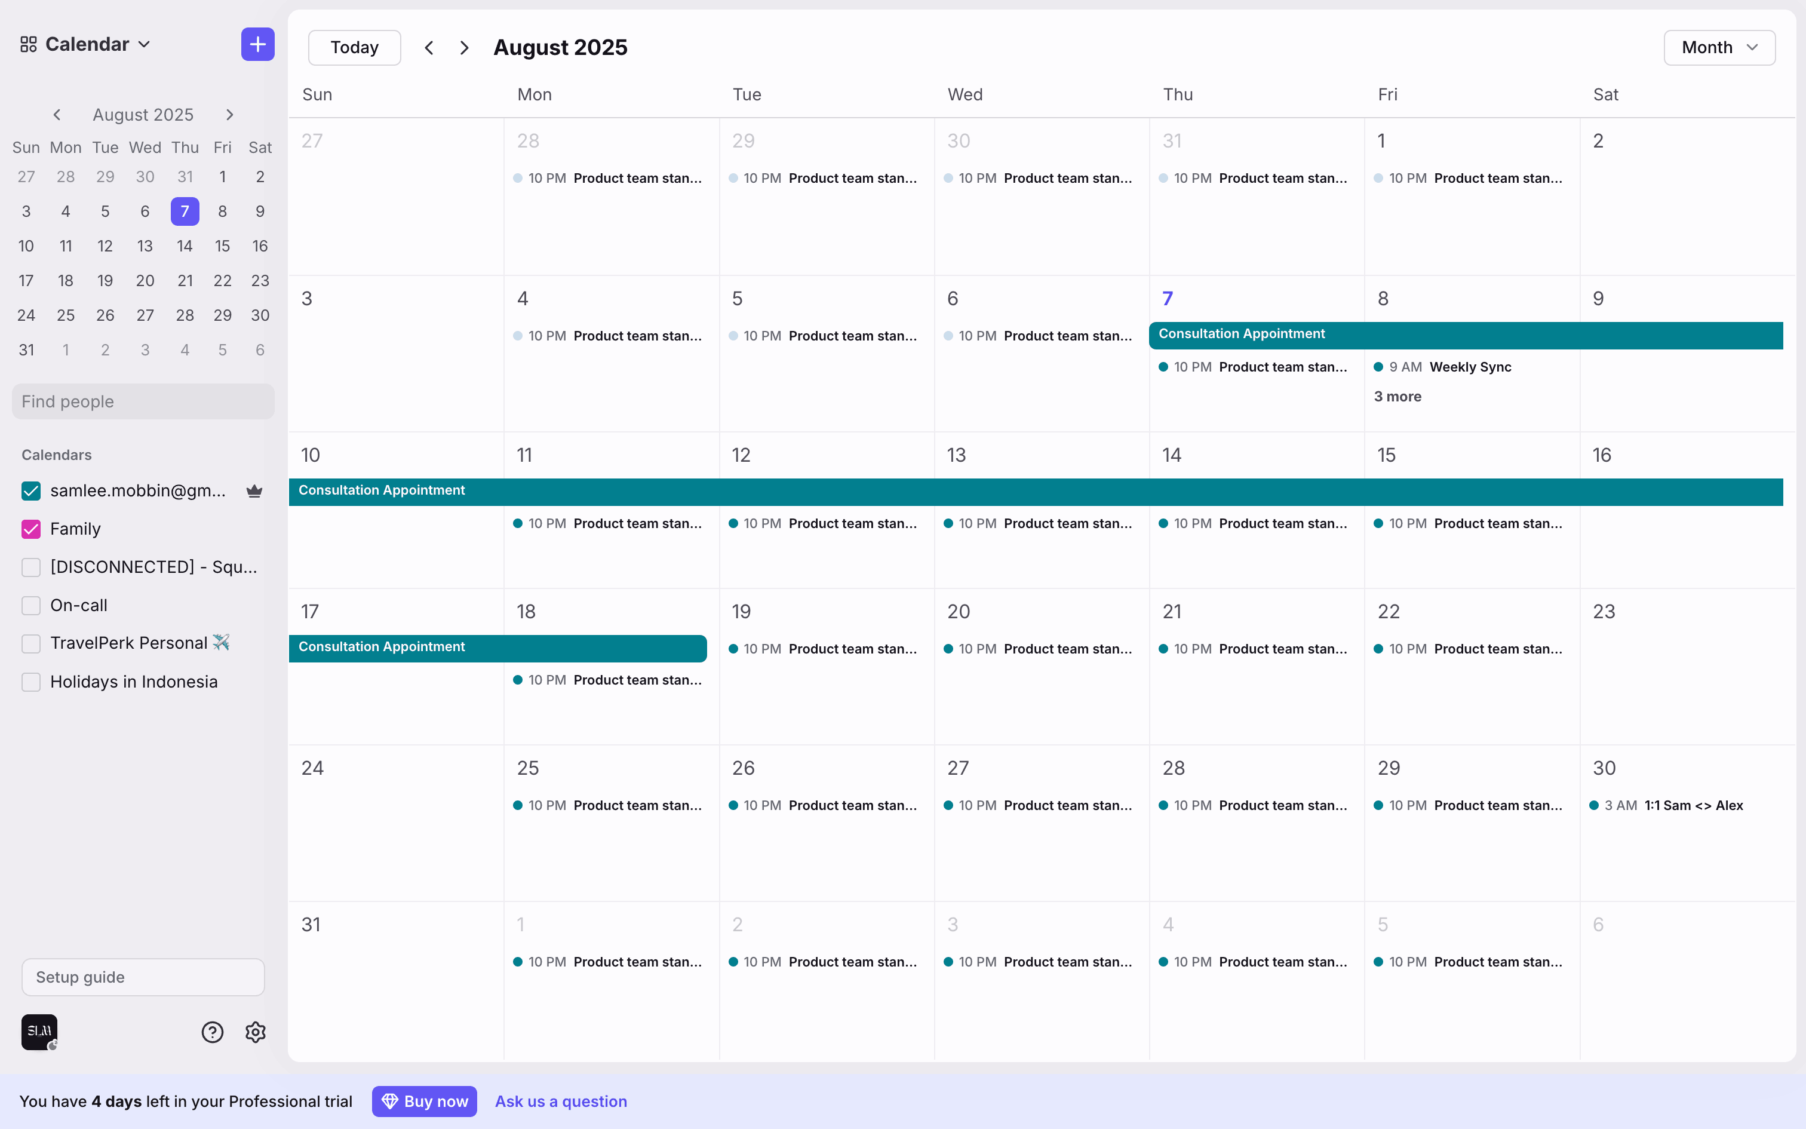Click mini calendar previous month arrow
1806x1129 pixels.
[x=57, y=114]
